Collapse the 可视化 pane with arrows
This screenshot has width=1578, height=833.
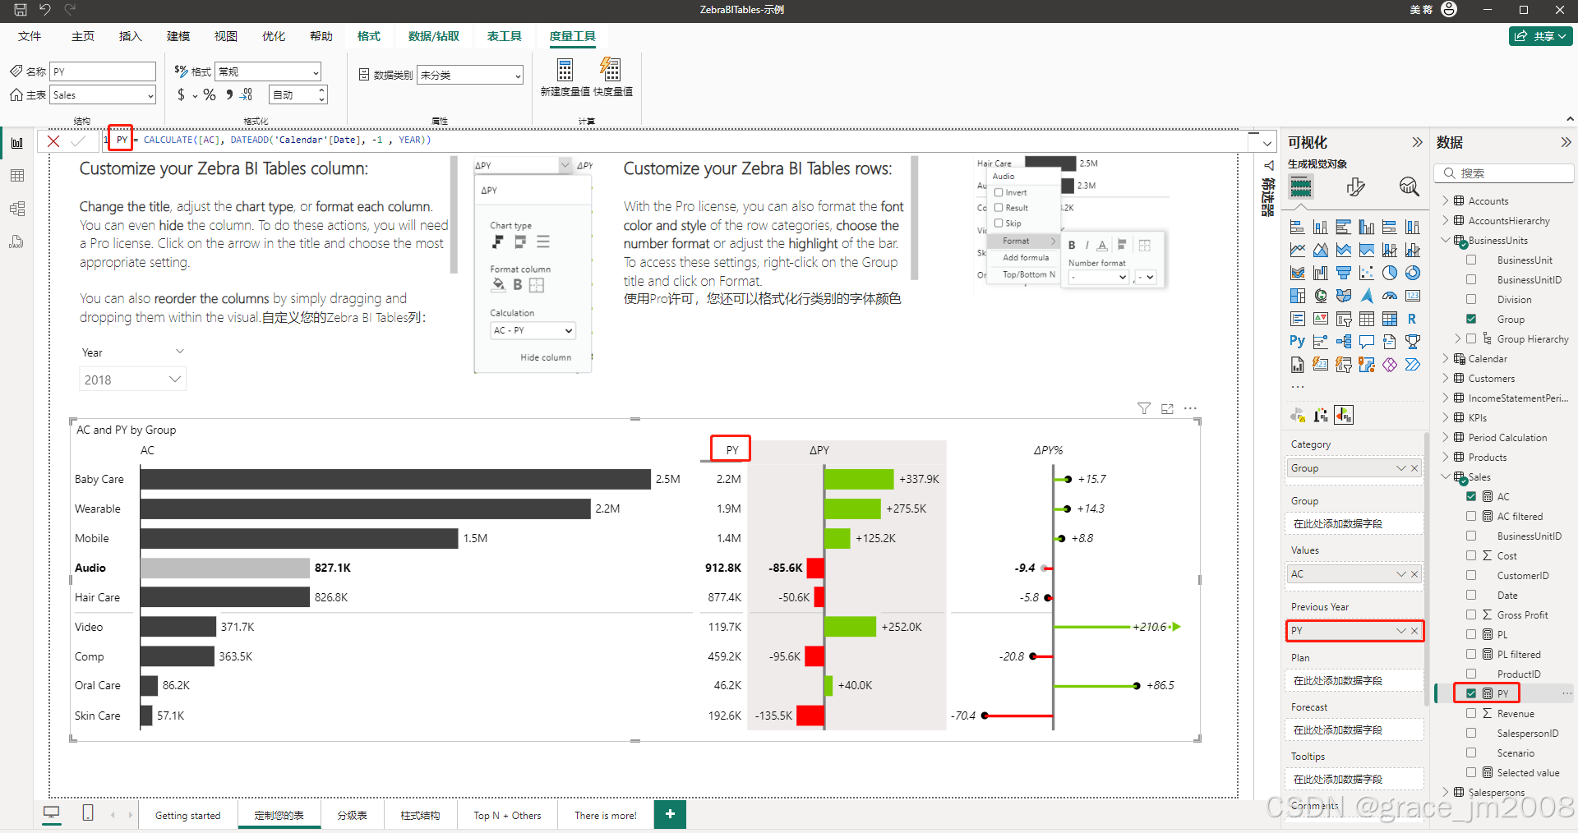tap(1417, 142)
